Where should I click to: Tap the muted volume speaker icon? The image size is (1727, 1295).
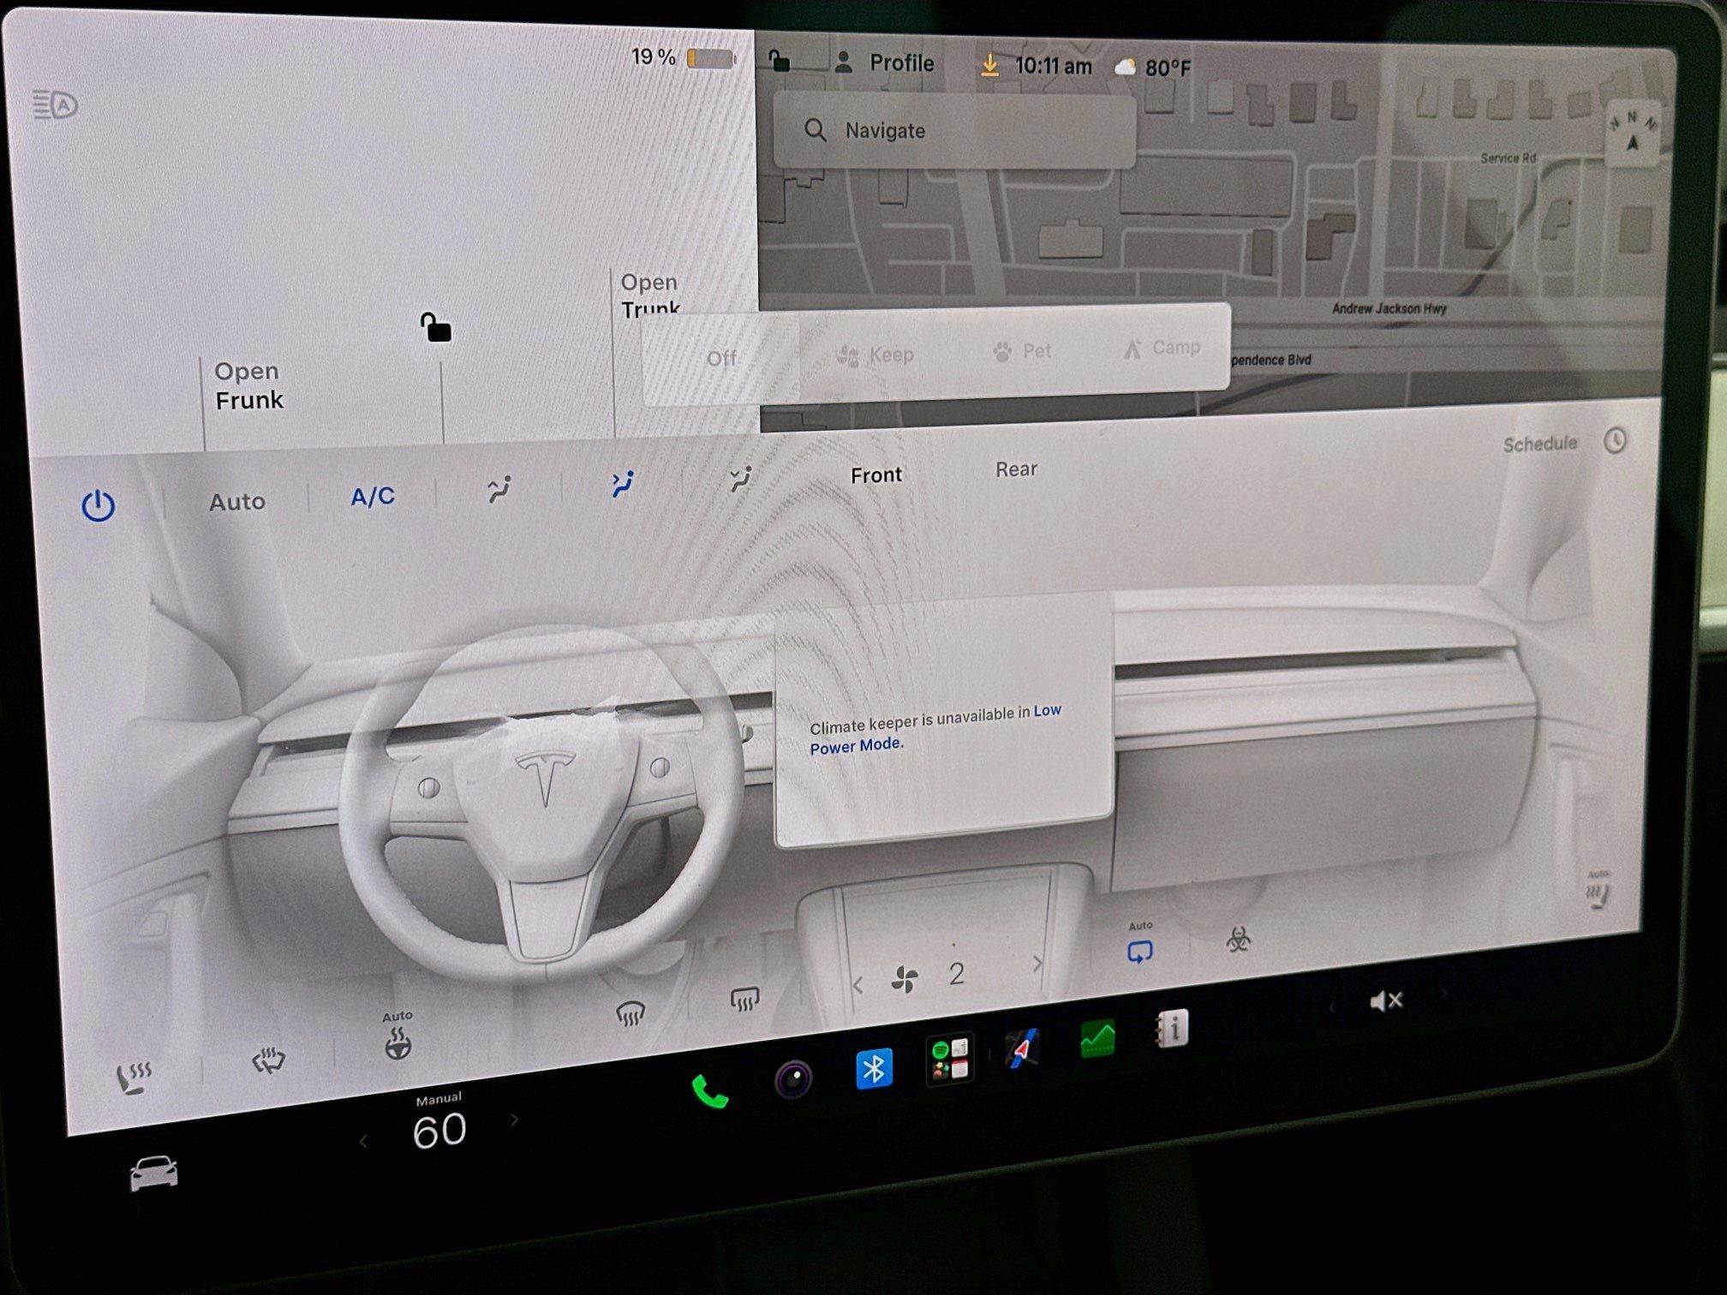[1386, 1000]
